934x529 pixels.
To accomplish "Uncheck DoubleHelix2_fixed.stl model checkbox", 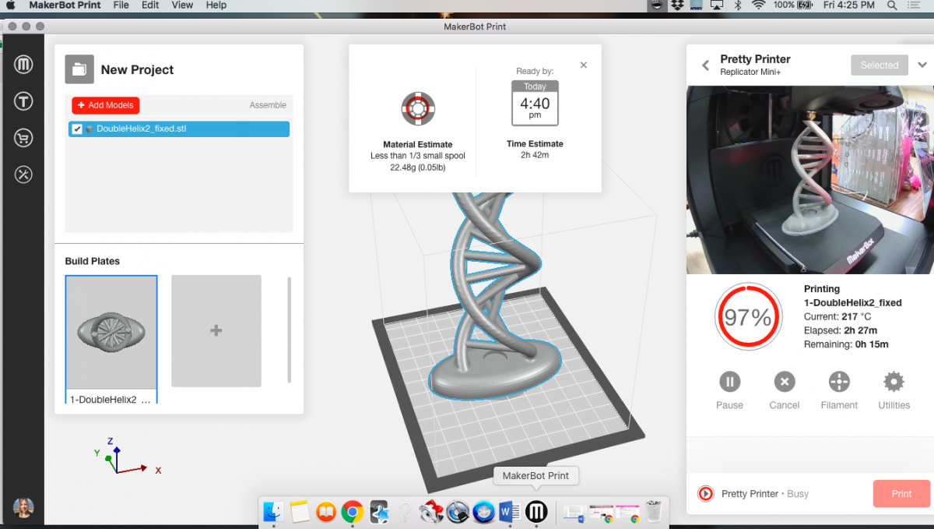I will point(77,129).
